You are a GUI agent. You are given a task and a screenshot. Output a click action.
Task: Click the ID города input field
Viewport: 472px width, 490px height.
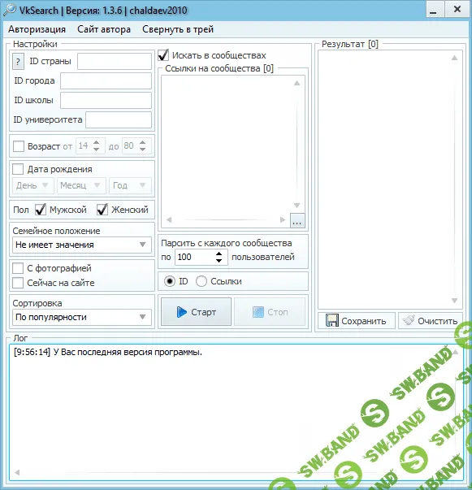106,81
